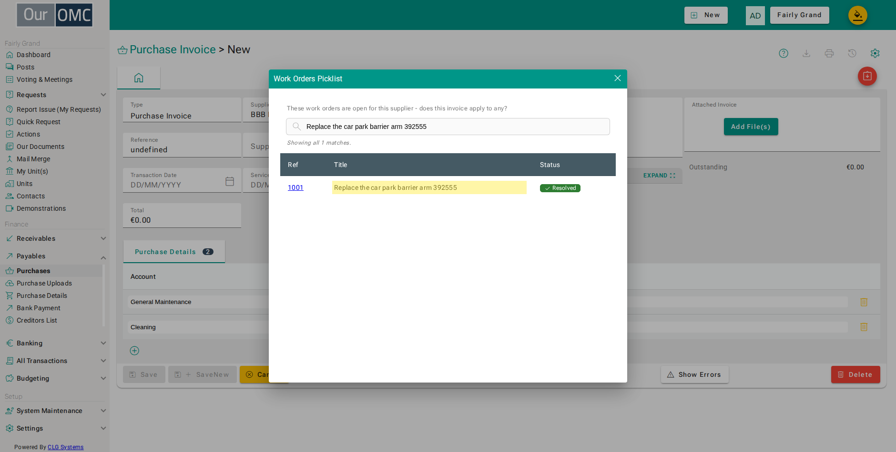896x452 pixels.
Task: Click EXPAND link
Action: 659,176
